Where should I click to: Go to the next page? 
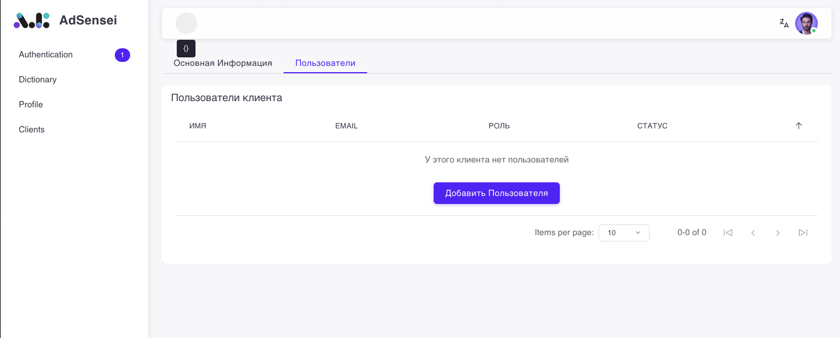point(778,232)
